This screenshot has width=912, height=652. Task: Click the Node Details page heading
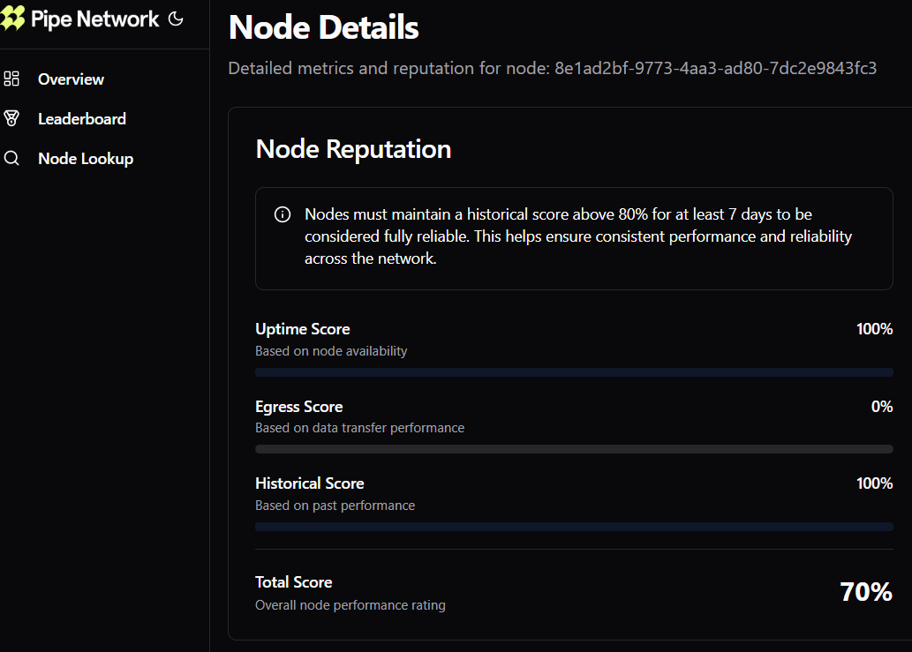324,27
